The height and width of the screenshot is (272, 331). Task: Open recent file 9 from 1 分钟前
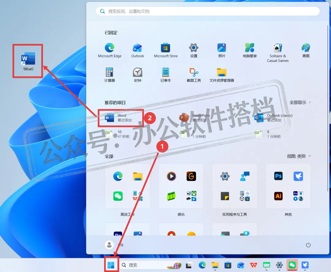point(192,134)
